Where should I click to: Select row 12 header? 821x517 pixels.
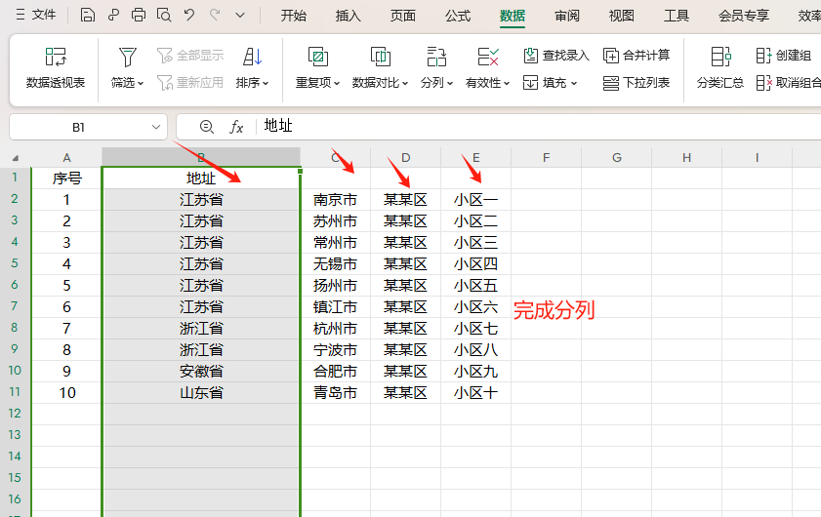coord(15,414)
